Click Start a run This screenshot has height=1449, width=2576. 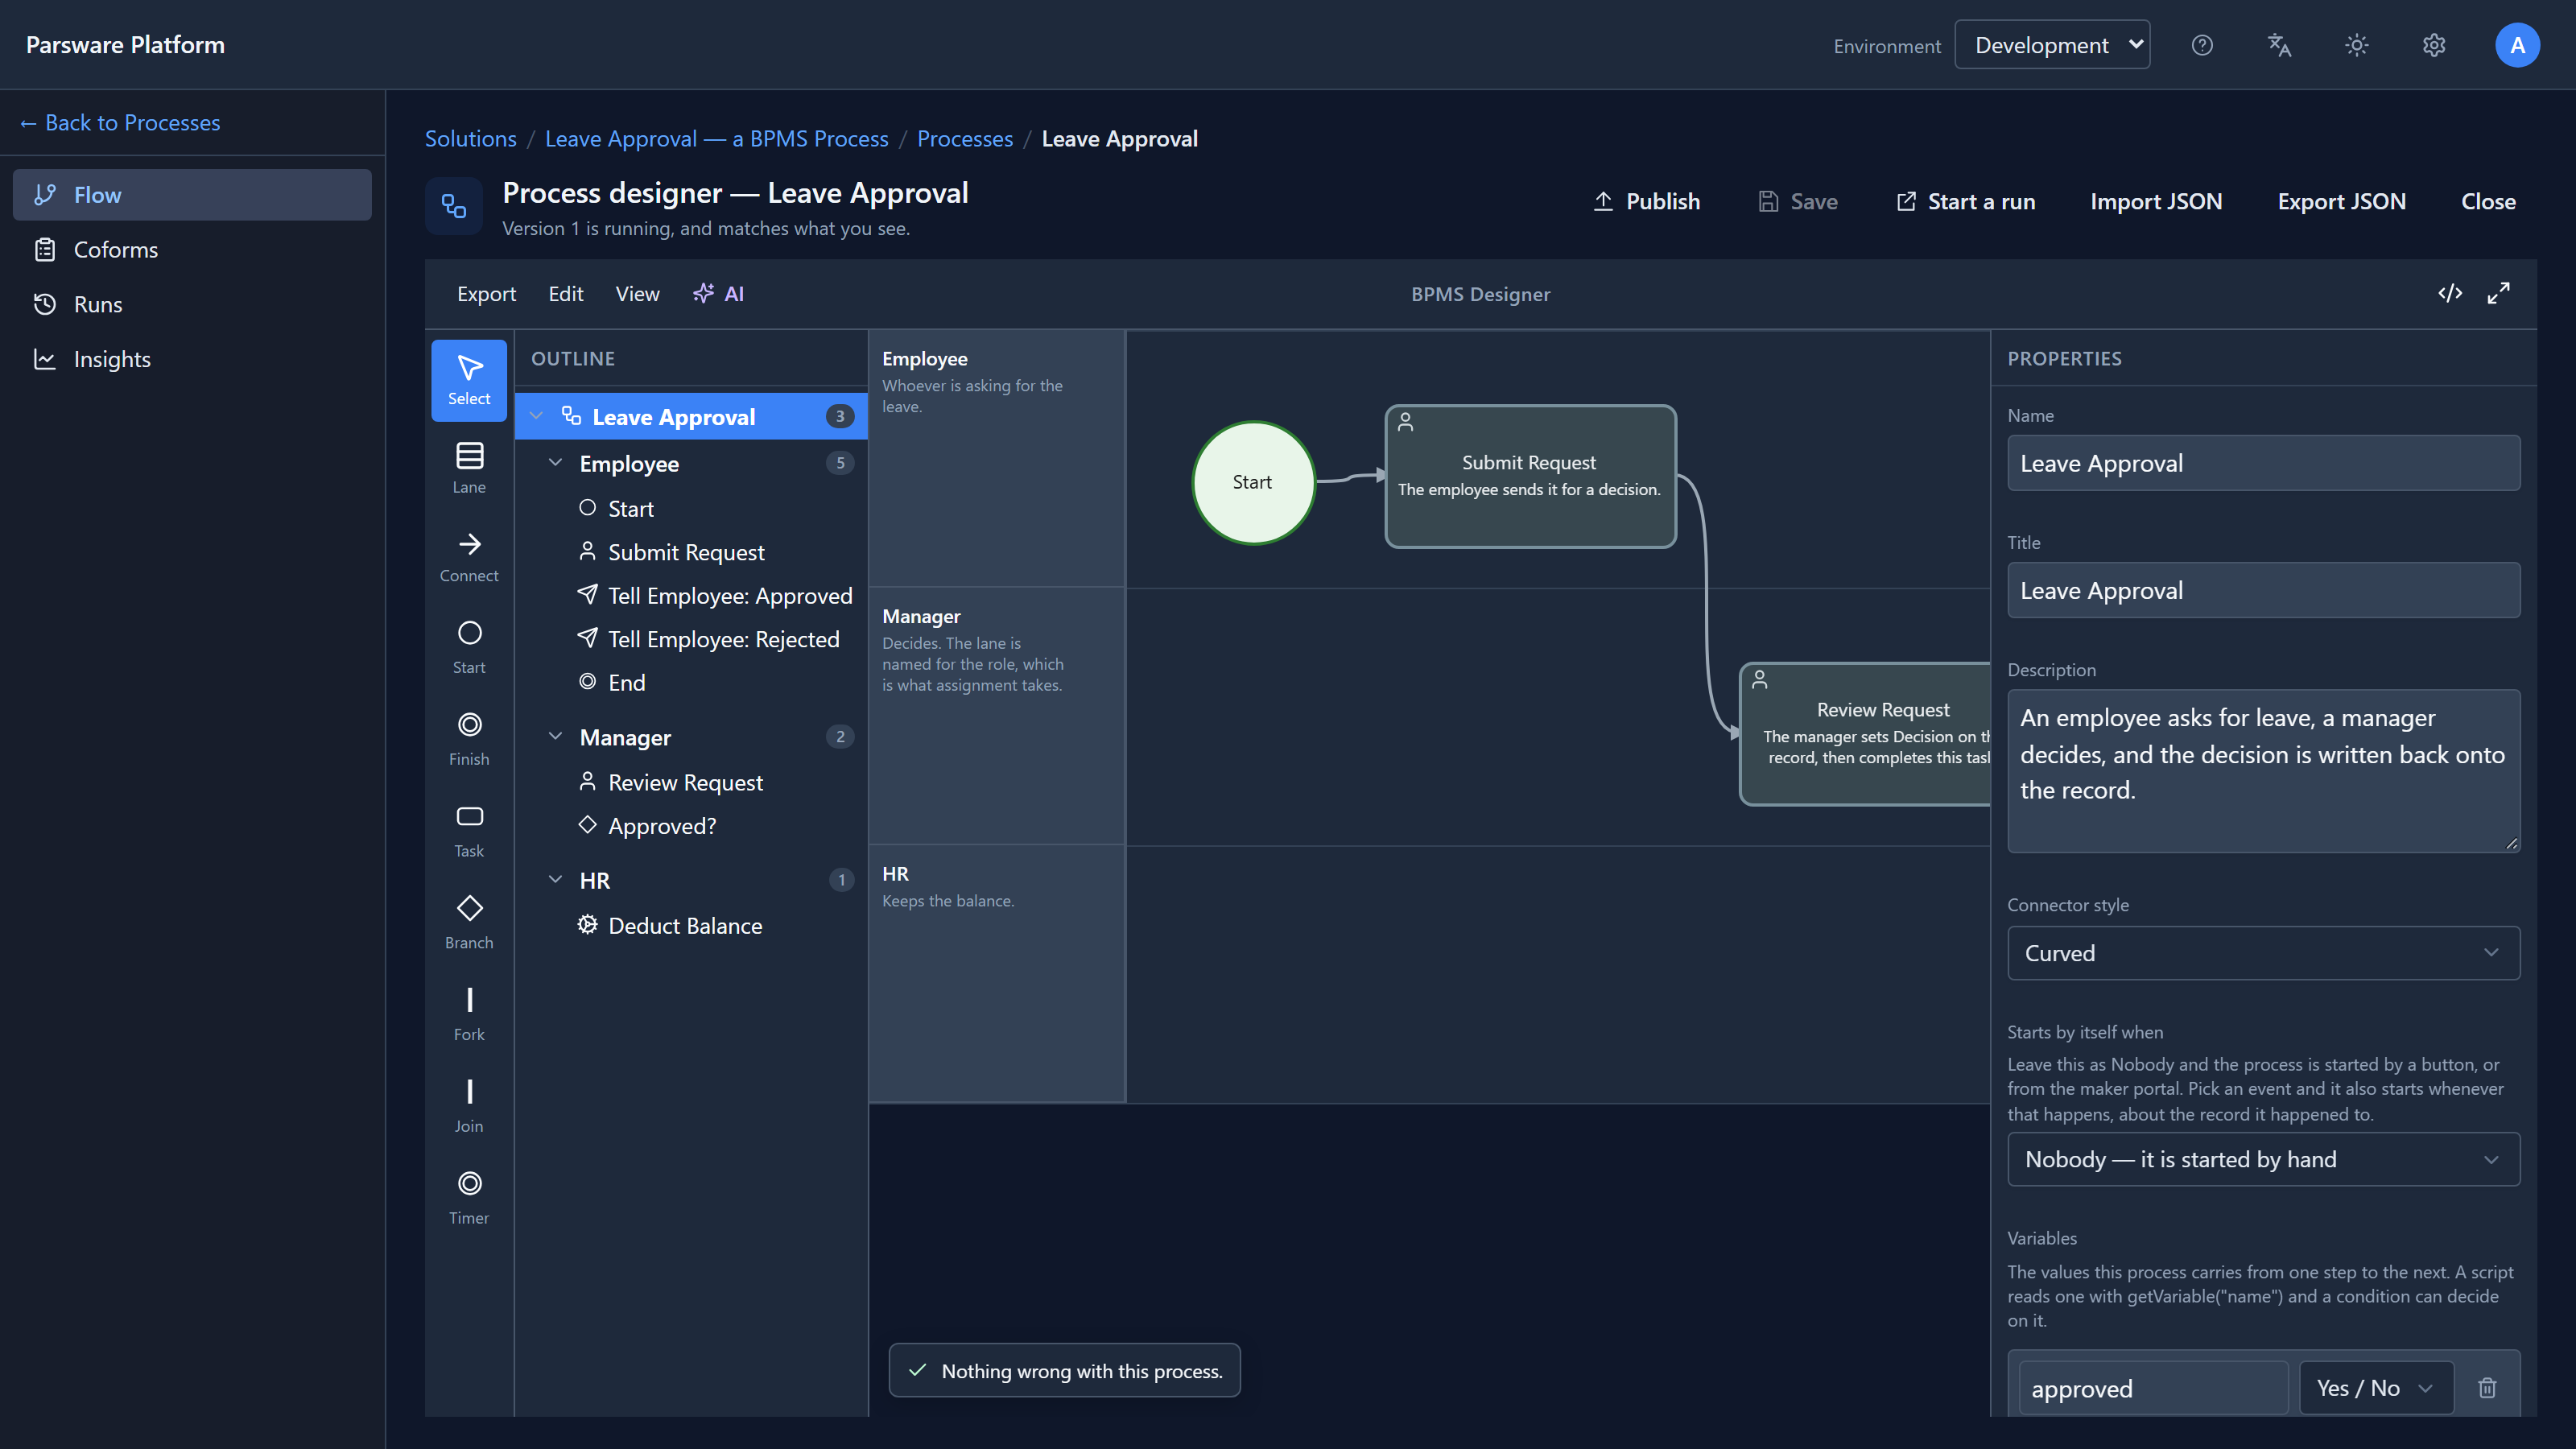click(x=1966, y=201)
